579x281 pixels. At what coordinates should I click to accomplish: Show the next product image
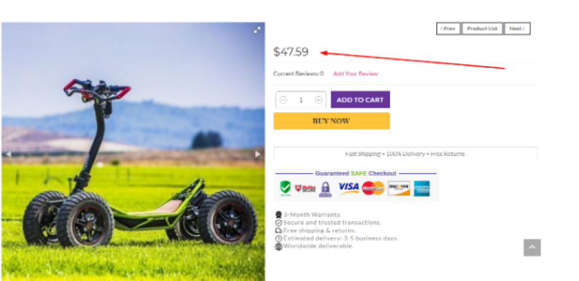(x=257, y=154)
